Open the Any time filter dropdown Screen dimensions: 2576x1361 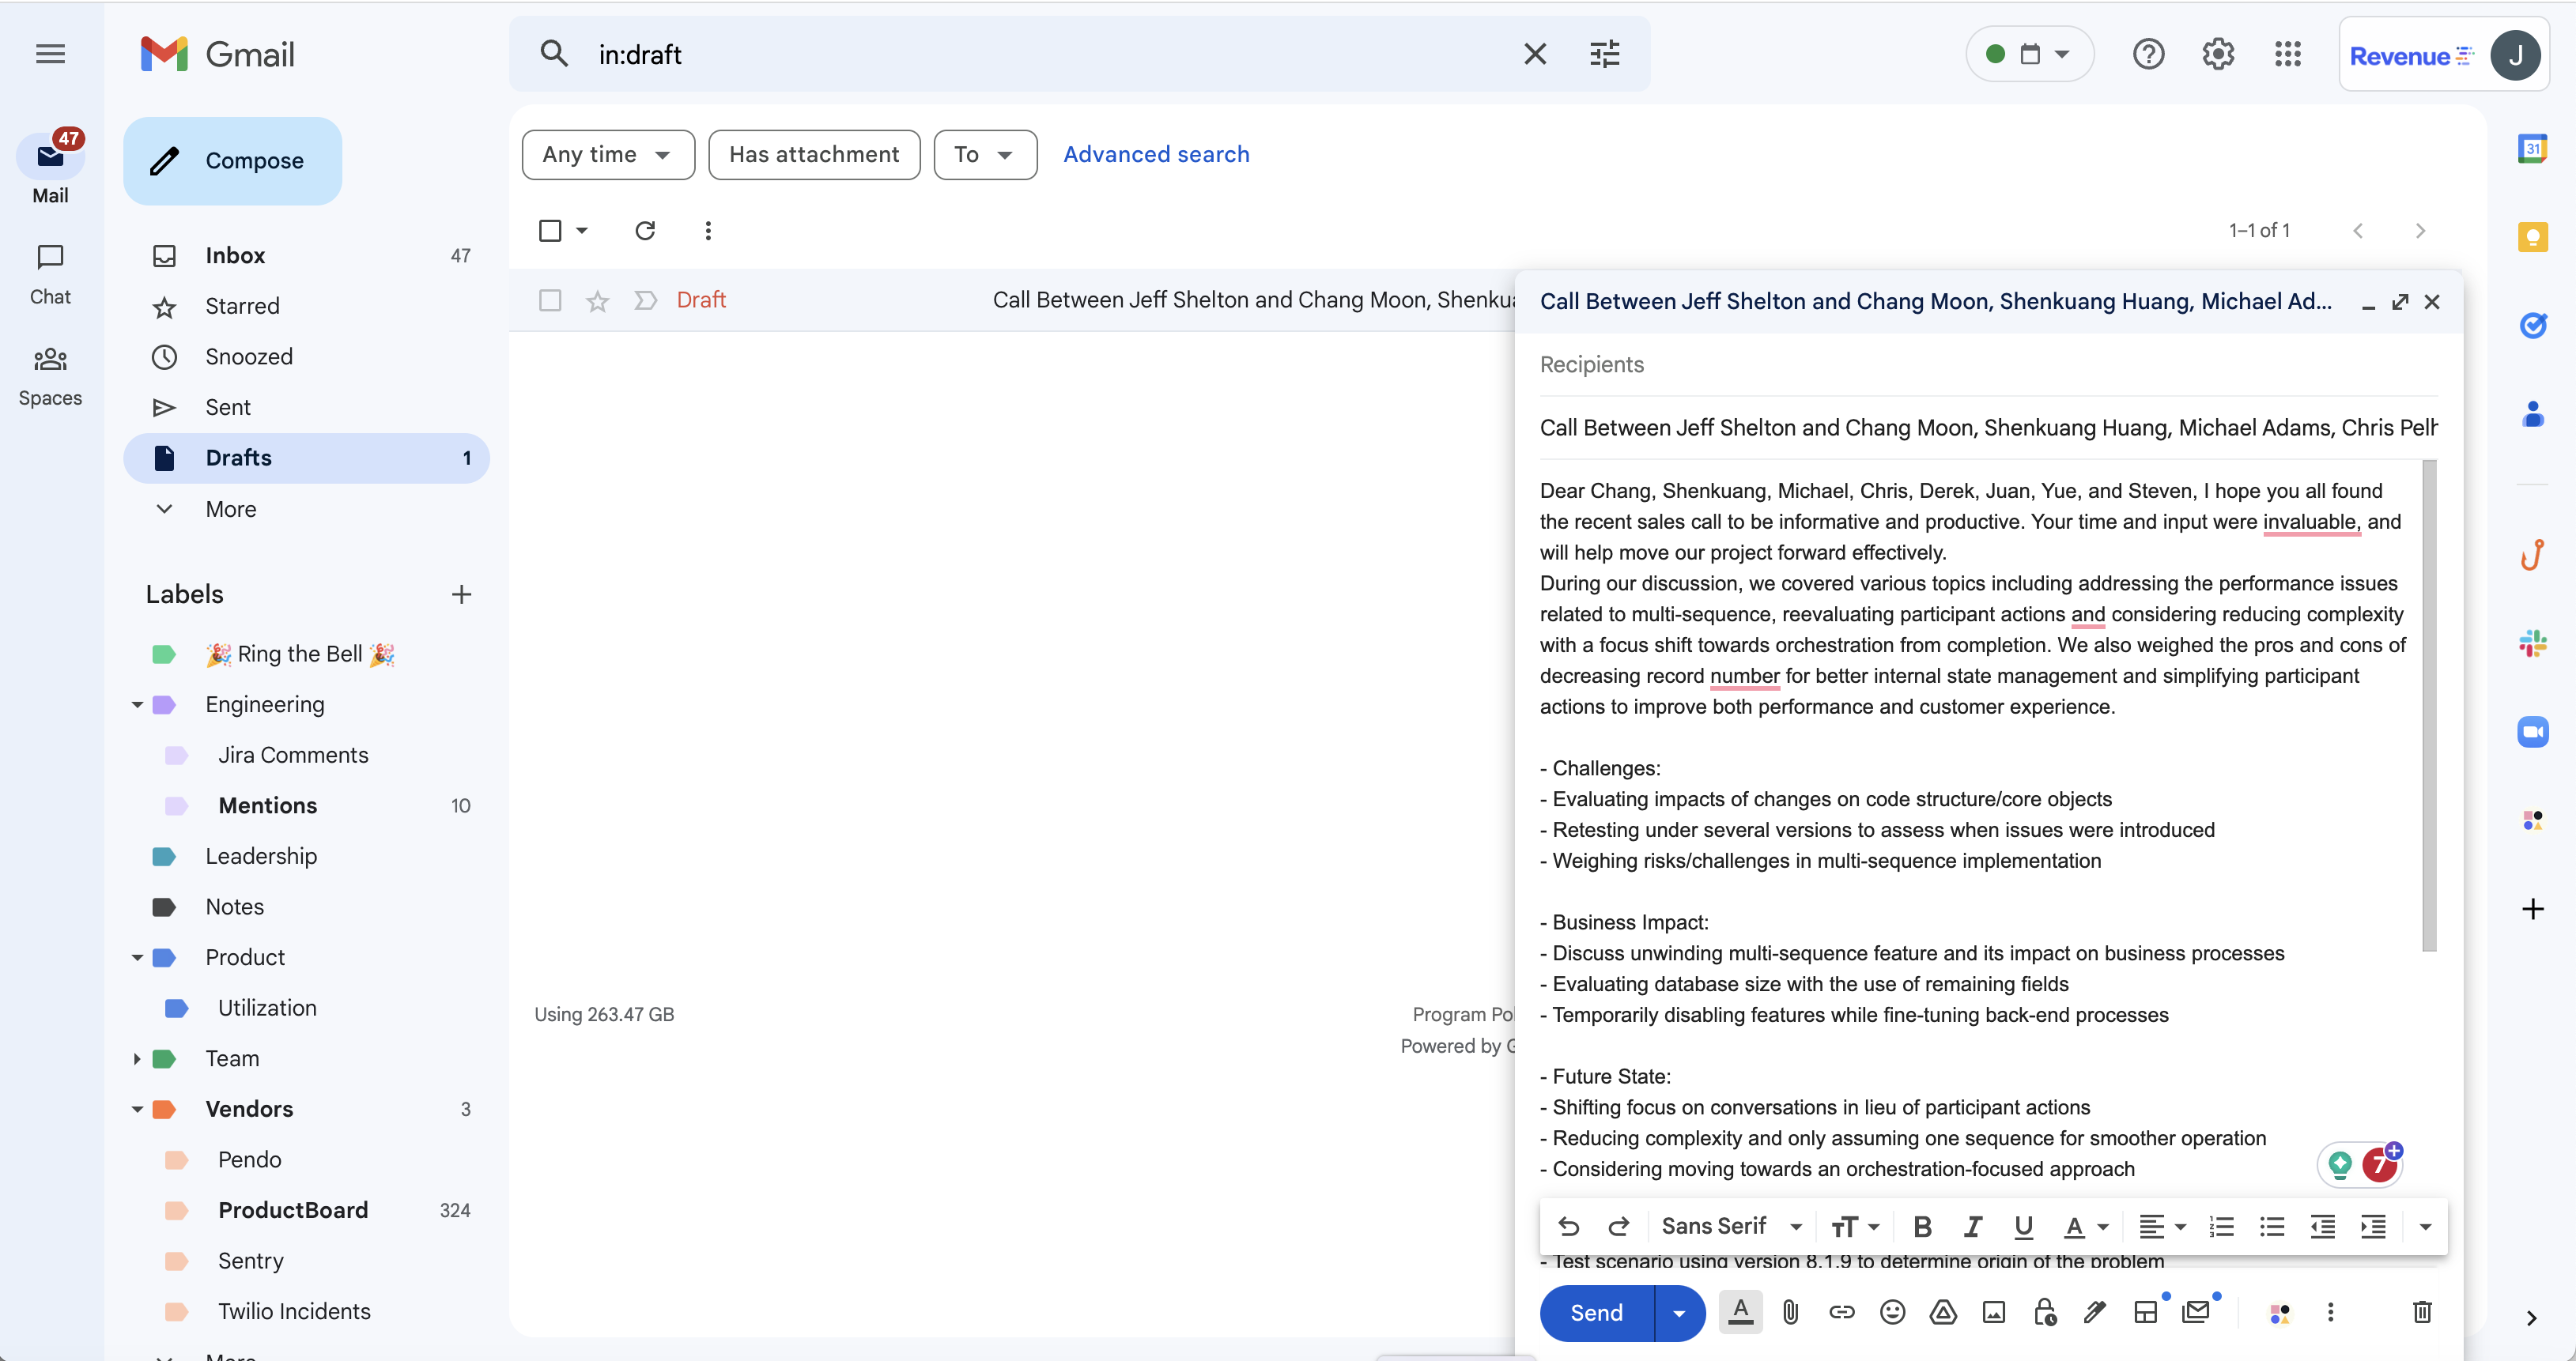click(x=607, y=154)
